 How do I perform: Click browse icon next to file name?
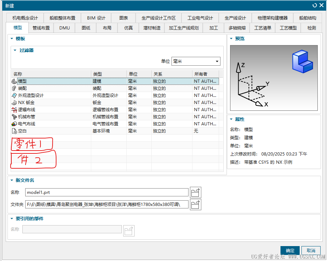pyautogui.click(x=196, y=192)
